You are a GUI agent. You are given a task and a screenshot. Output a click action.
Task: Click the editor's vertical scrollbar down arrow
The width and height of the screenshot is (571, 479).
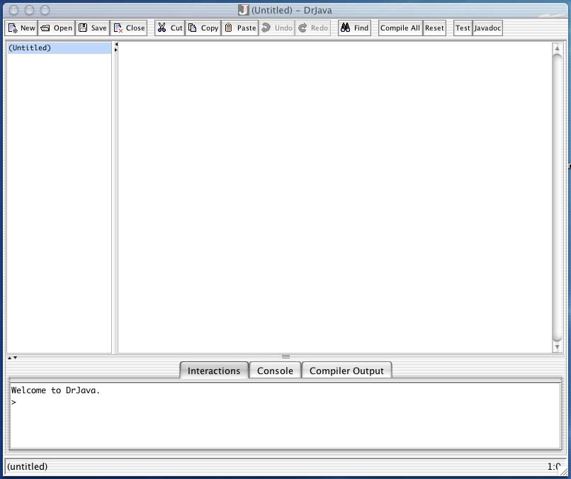coord(558,347)
